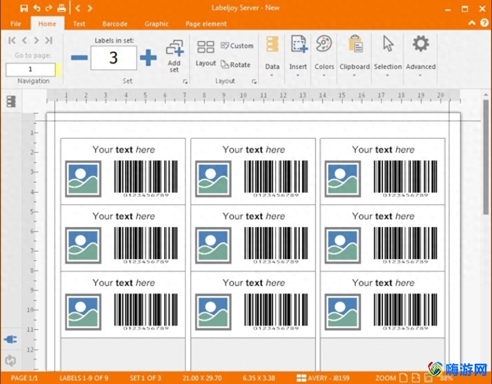
Task: Click the SET 1 OF 3 status text
Action: (145, 378)
